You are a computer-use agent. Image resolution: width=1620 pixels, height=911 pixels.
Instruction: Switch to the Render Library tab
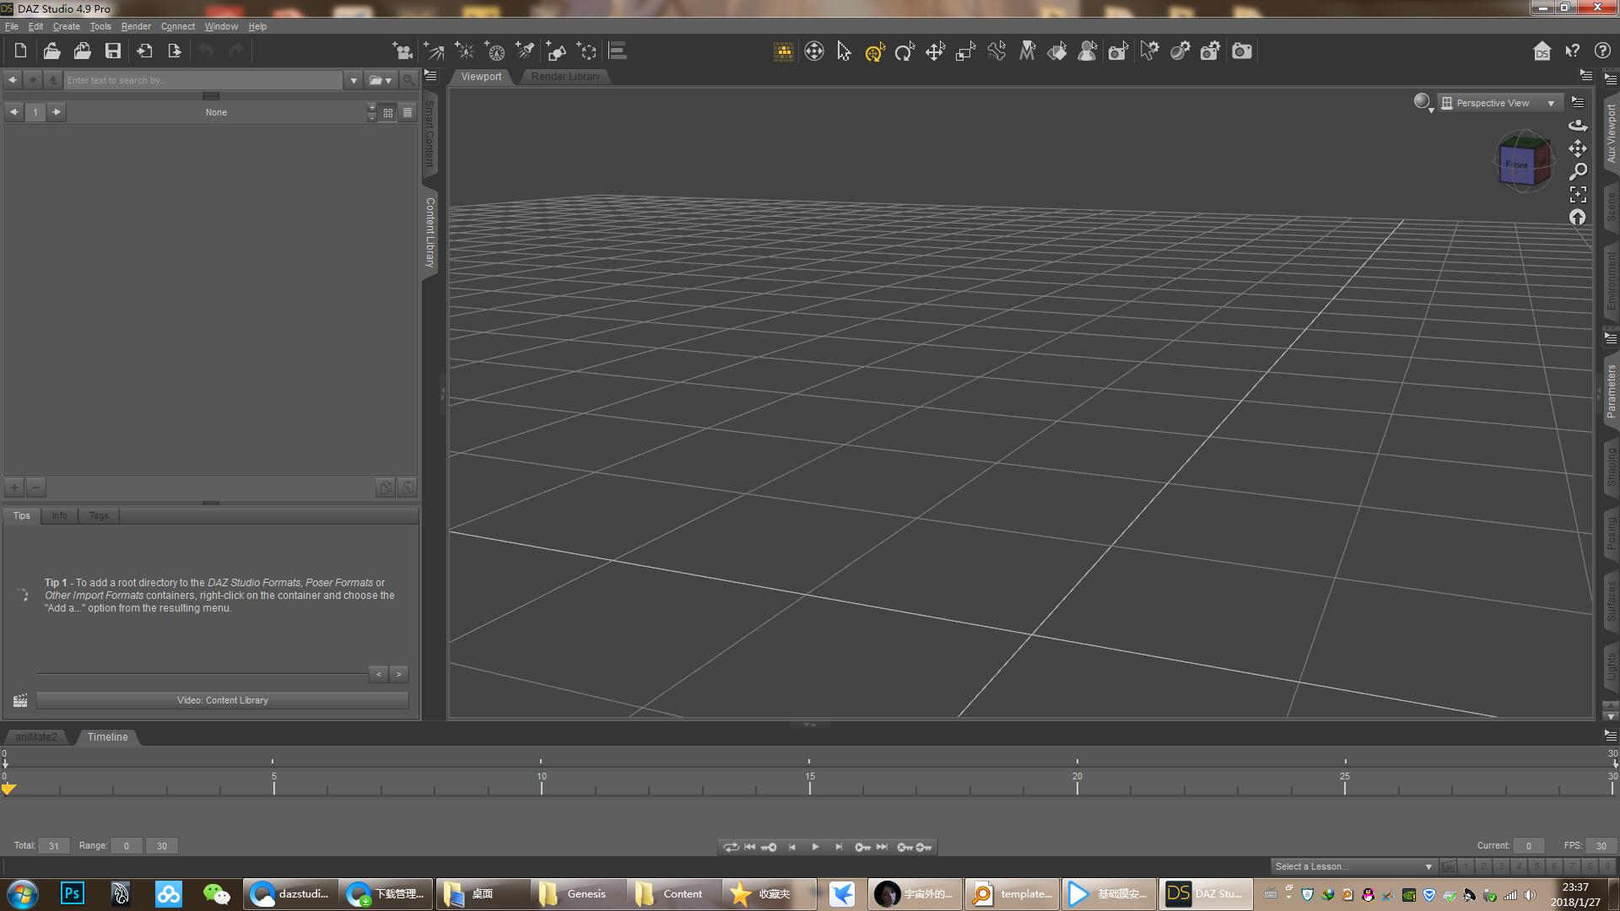565,77
